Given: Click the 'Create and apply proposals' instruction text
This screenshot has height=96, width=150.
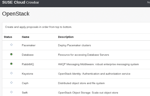Looking at the screenshot, I should pyautogui.click(x=38, y=27).
